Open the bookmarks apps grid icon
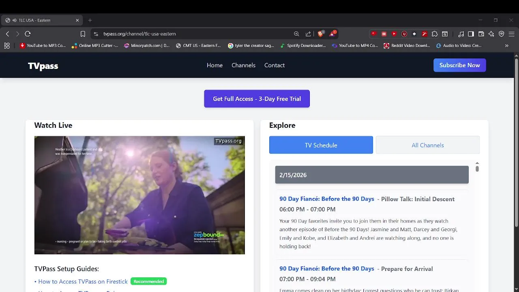The width and height of the screenshot is (519, 292). click(x=6, y=46)
